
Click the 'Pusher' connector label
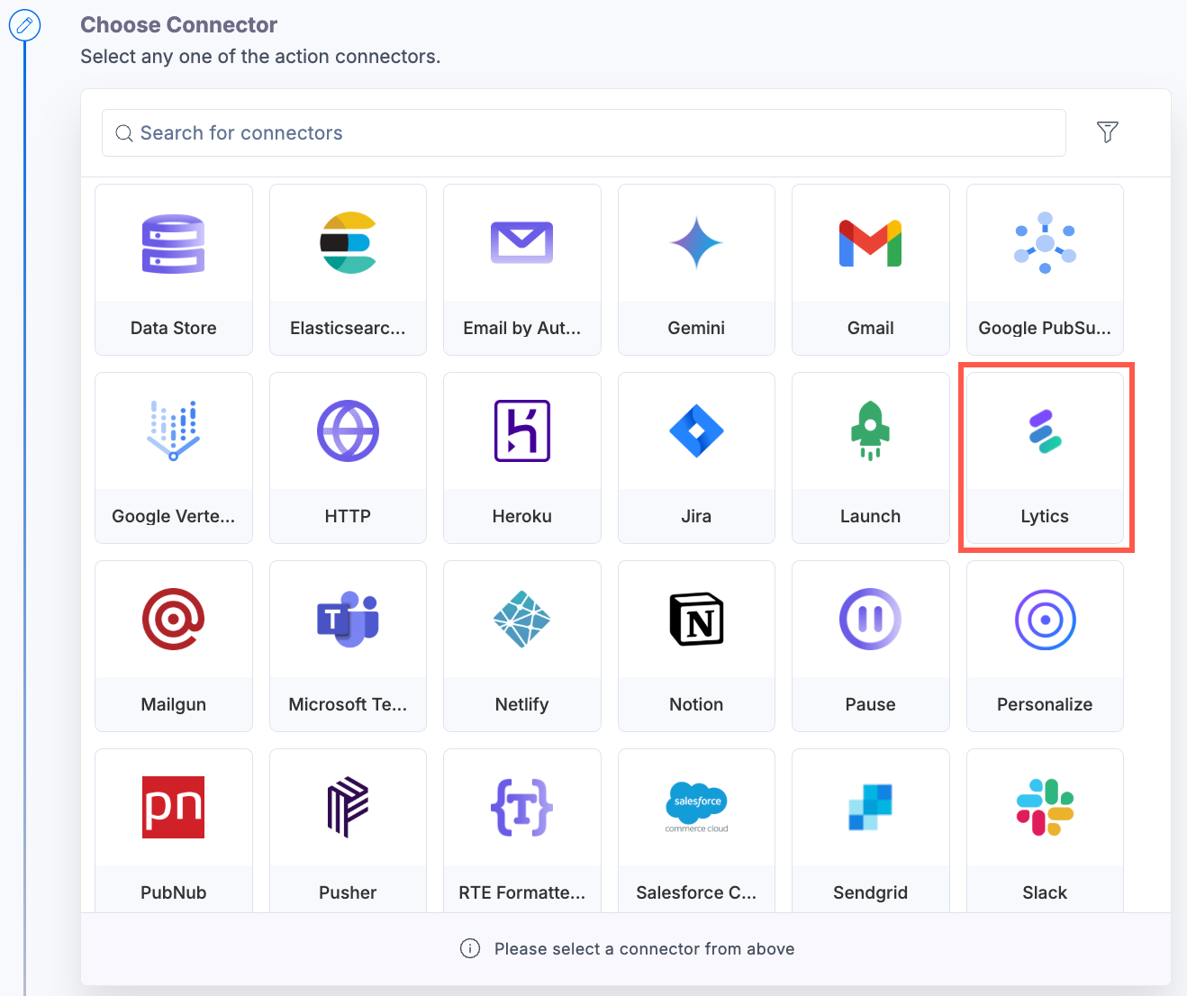coord(348,892)
